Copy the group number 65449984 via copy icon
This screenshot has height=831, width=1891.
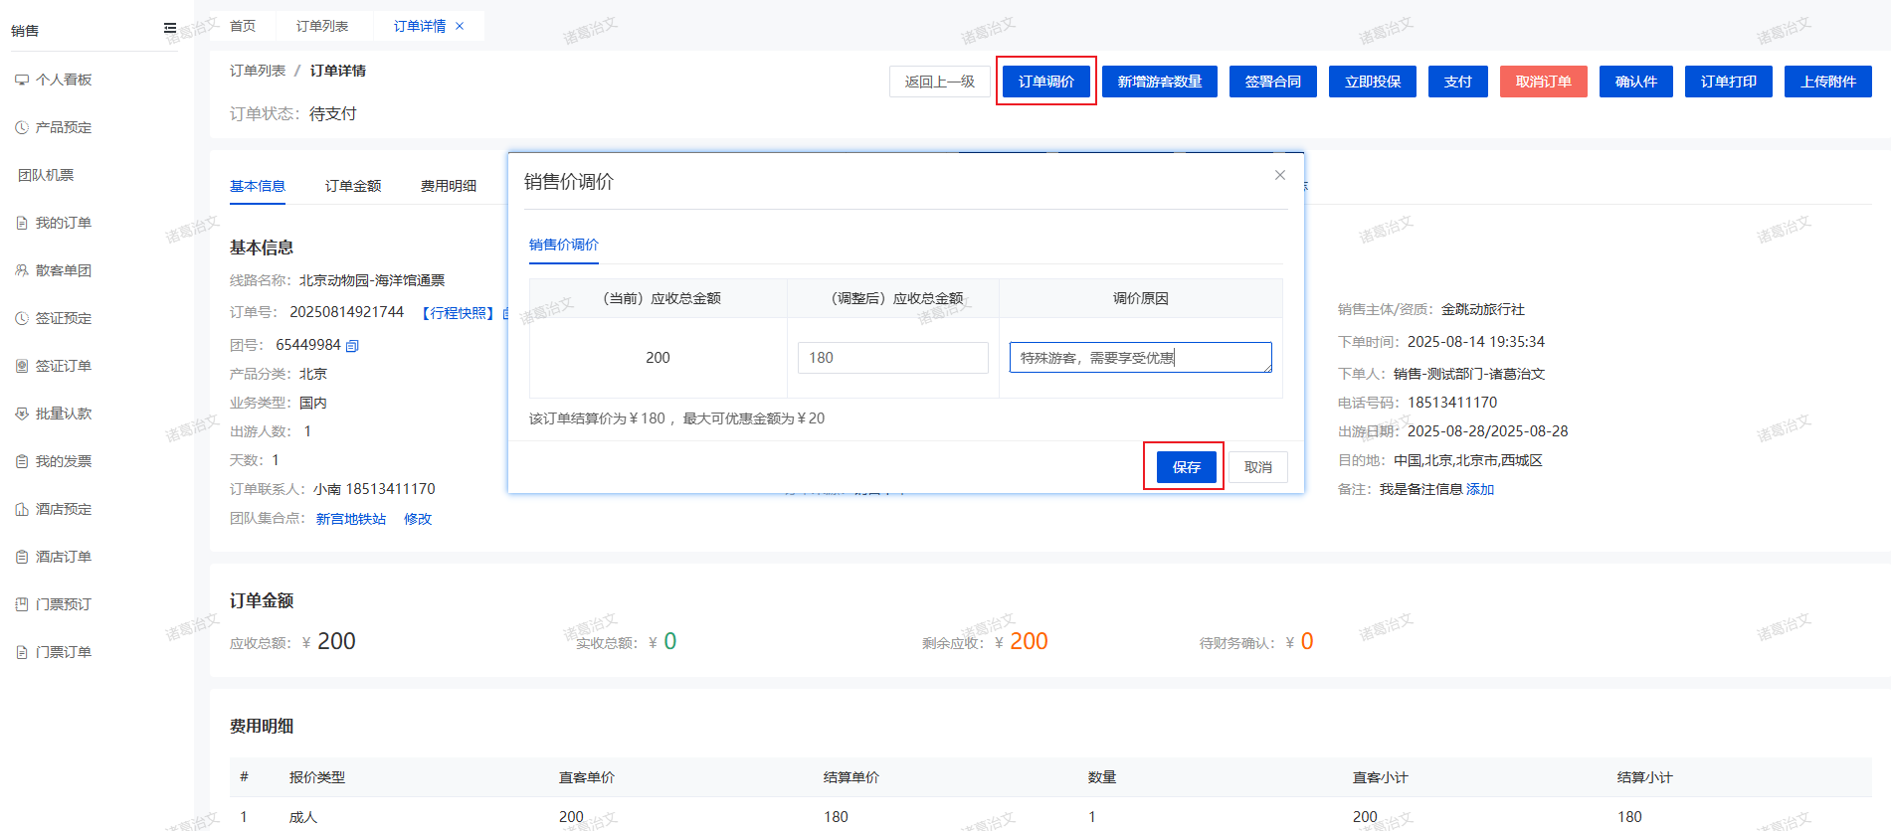[x=352, y=346]
